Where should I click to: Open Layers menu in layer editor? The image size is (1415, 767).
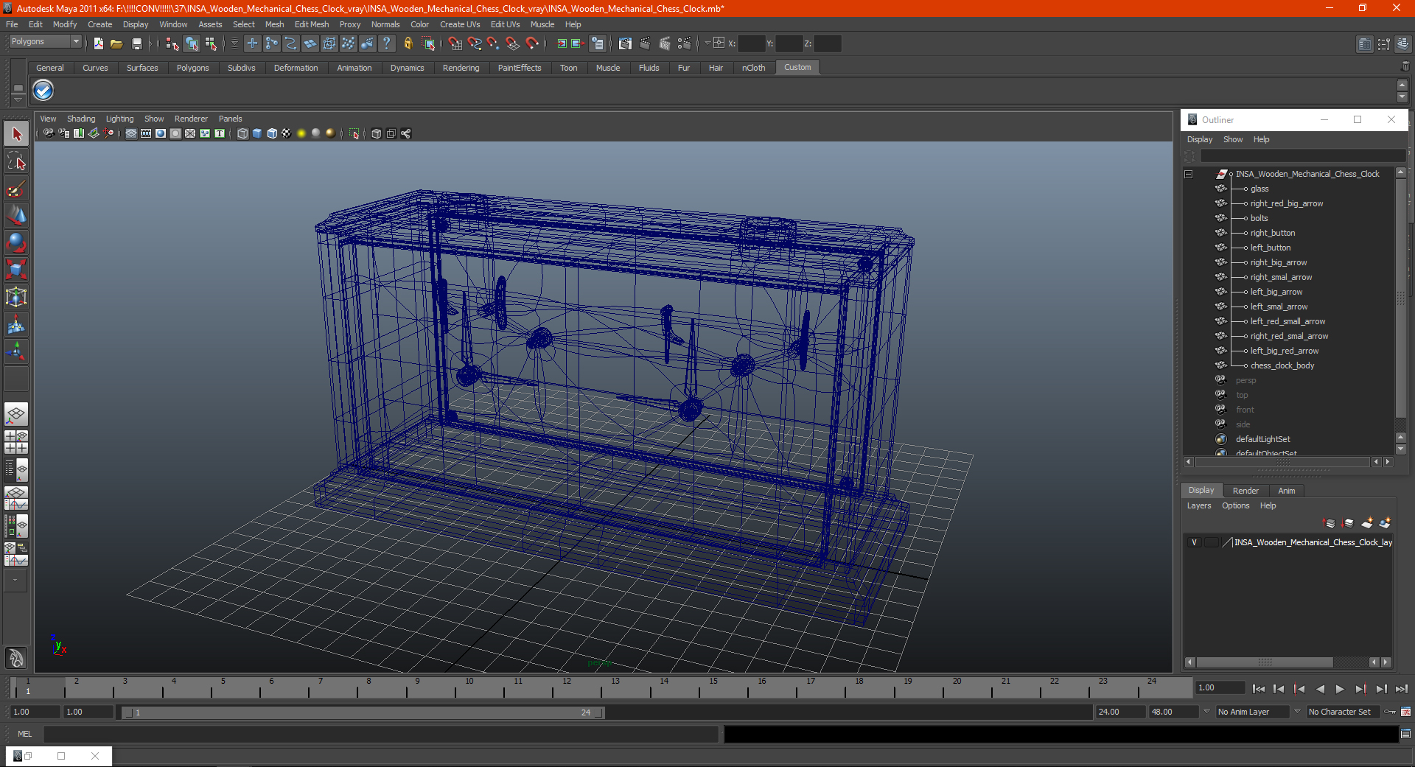(x=1198, y=505)
